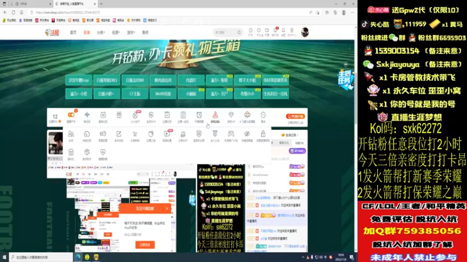Open the calendar icon in anchor toolbar
This screenshot has height=262, width=467.
pos(103,115)
